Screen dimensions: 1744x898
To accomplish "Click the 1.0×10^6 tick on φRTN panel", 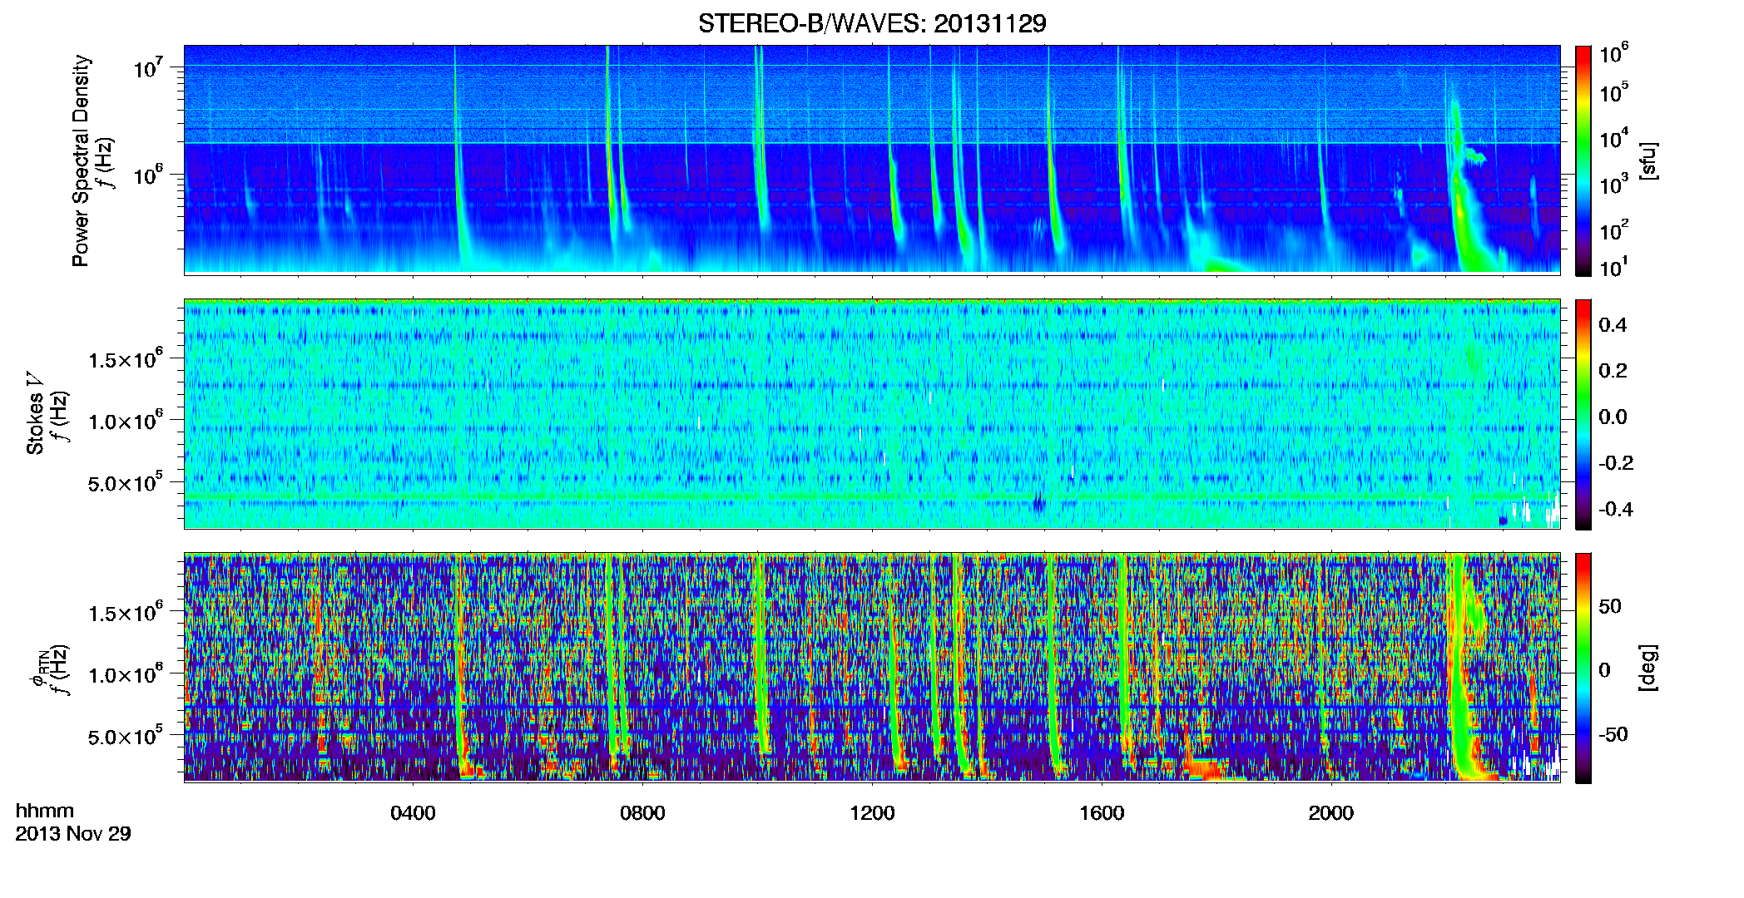I will point(126,674).
